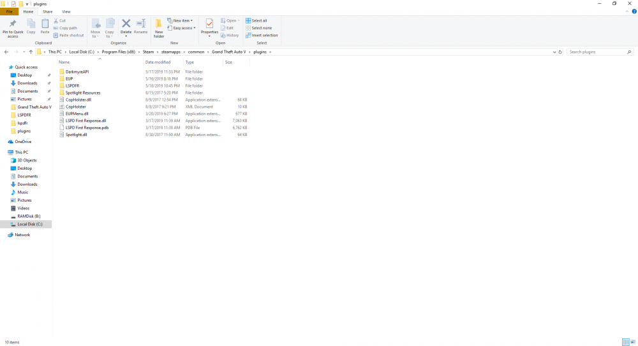Click the Delete X icon
638x346 pixels.
pos(126,23)
